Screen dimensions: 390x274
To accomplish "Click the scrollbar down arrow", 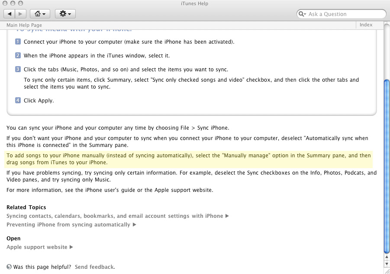I will tap(387, 264).
